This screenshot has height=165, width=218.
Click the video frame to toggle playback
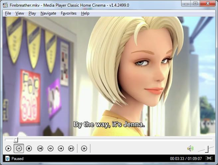pos(109,76)
